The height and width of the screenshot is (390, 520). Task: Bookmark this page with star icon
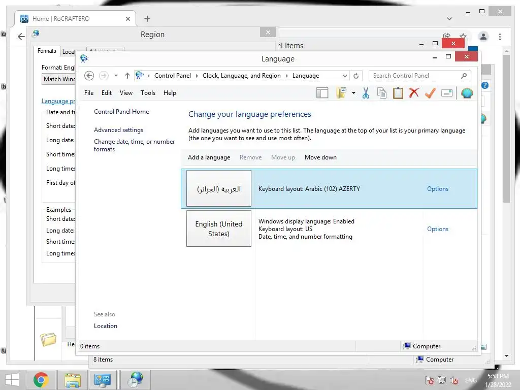tap(463, 36)
